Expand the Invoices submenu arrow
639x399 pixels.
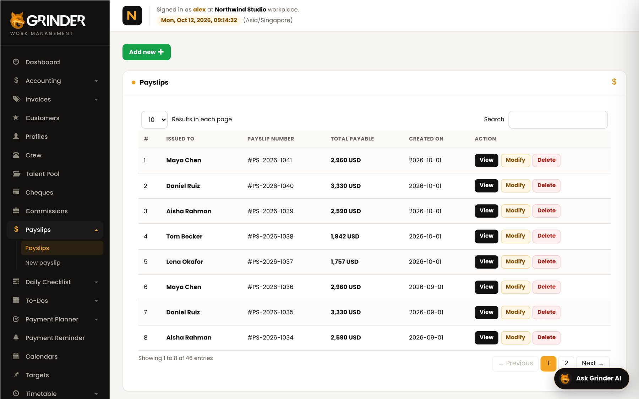[96, 100]
